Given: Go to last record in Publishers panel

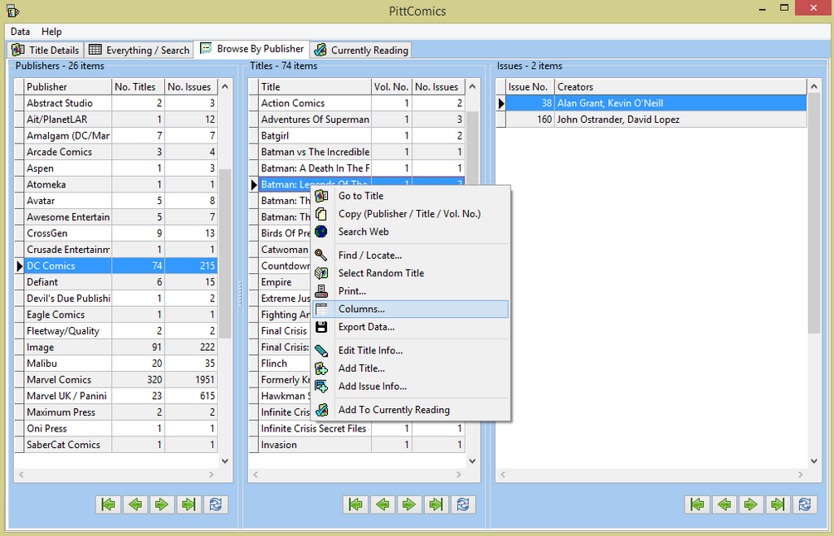Looking at the screenshot, I should point(189,504).
